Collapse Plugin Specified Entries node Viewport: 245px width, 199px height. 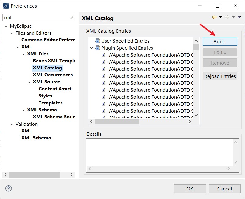[x=92, y=48]
